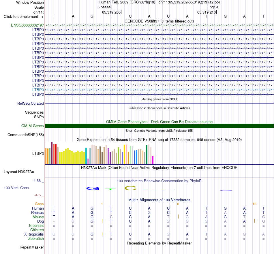Screen dimensions: 274x254
Task: Open the RefSeq Curated track label
Action: click(30, 104)
